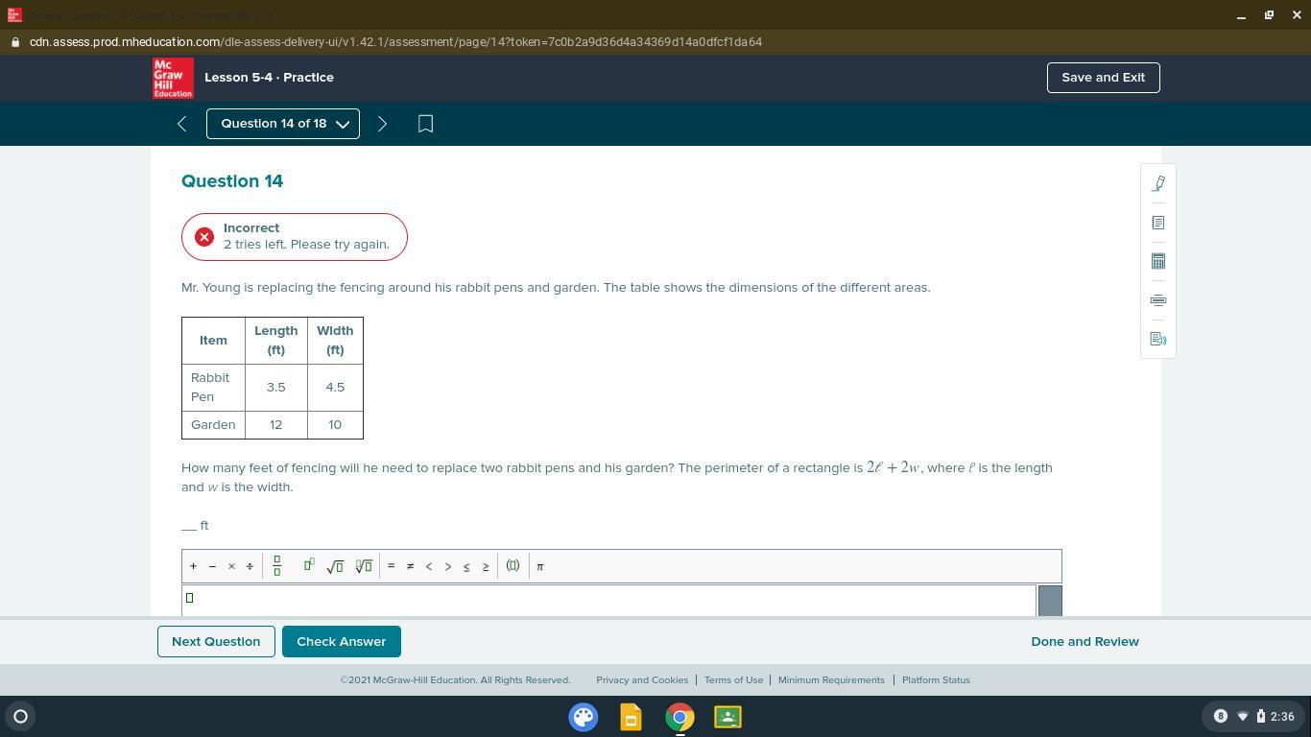Insert an exponent template

pos(308,566)
